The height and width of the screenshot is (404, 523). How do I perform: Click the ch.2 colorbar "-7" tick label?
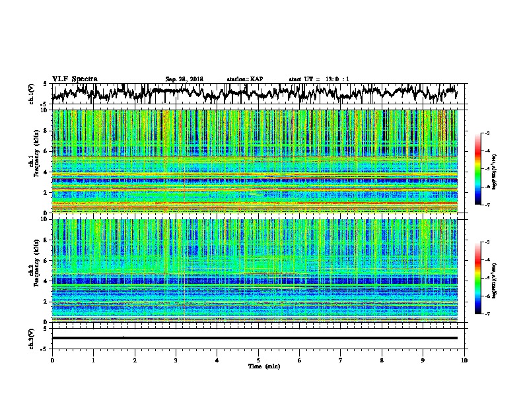[487, 314]
